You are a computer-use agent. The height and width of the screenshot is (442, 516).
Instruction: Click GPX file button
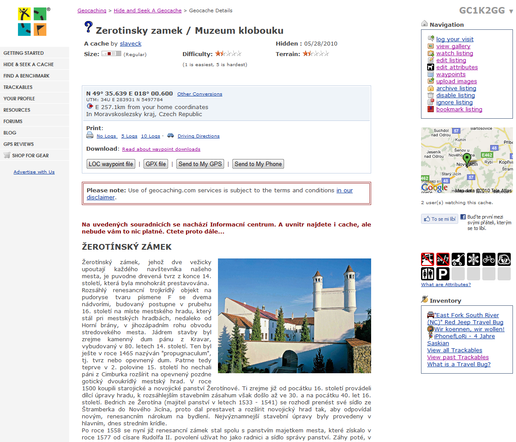pos(156,164)
